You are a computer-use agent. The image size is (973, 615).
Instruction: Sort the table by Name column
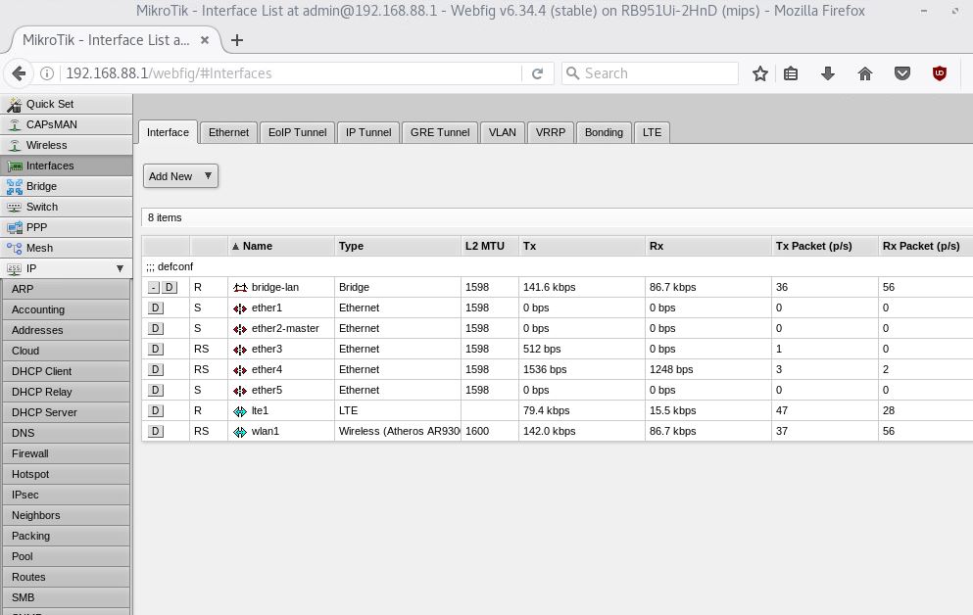coord(281,246)
